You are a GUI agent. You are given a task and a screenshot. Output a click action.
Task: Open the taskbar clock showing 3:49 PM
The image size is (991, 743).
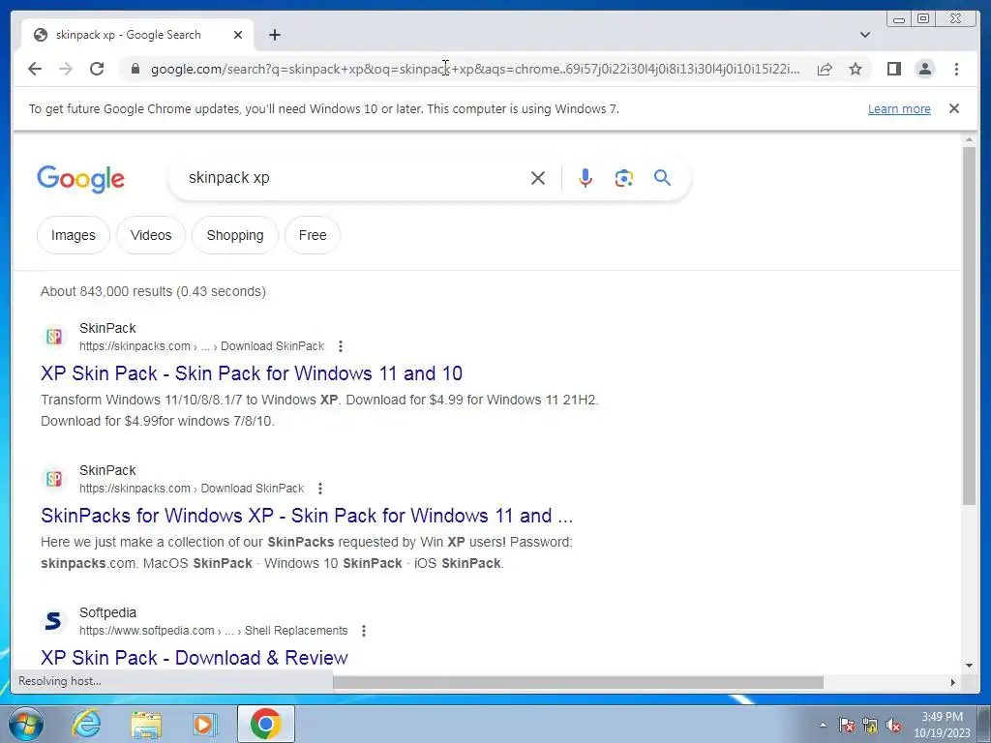click(x=942, y=725)
